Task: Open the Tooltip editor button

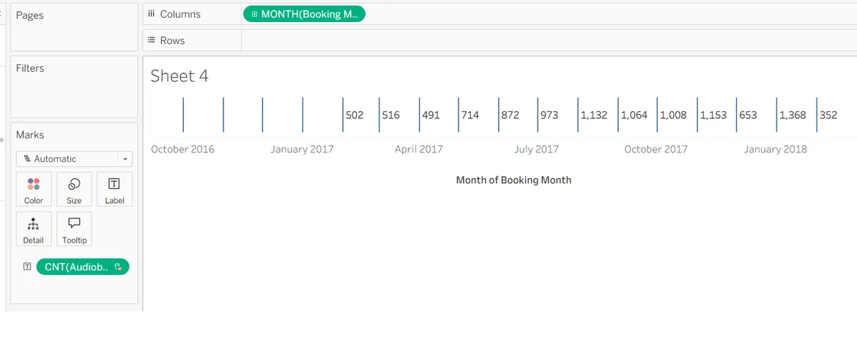Action: (x=74, y=229)
